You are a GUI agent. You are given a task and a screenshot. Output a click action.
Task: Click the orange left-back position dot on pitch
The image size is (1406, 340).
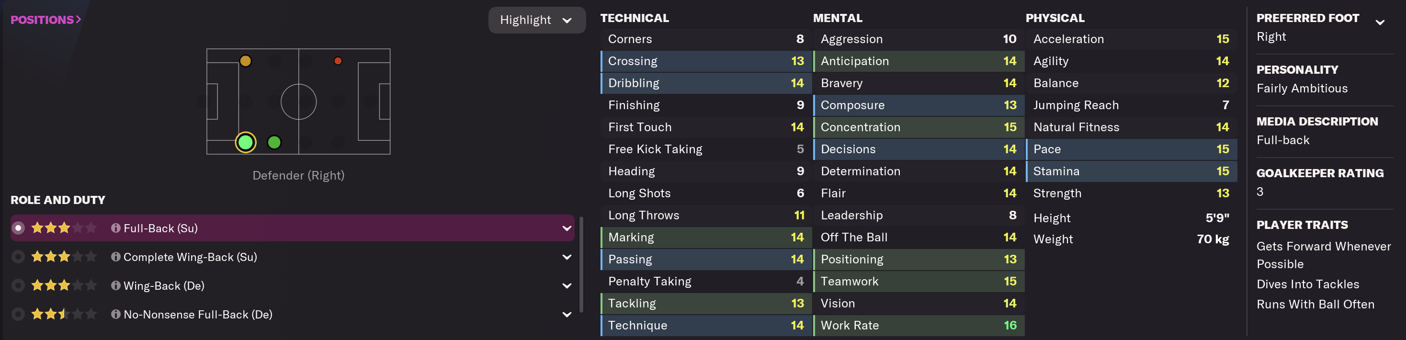point(246,61)
